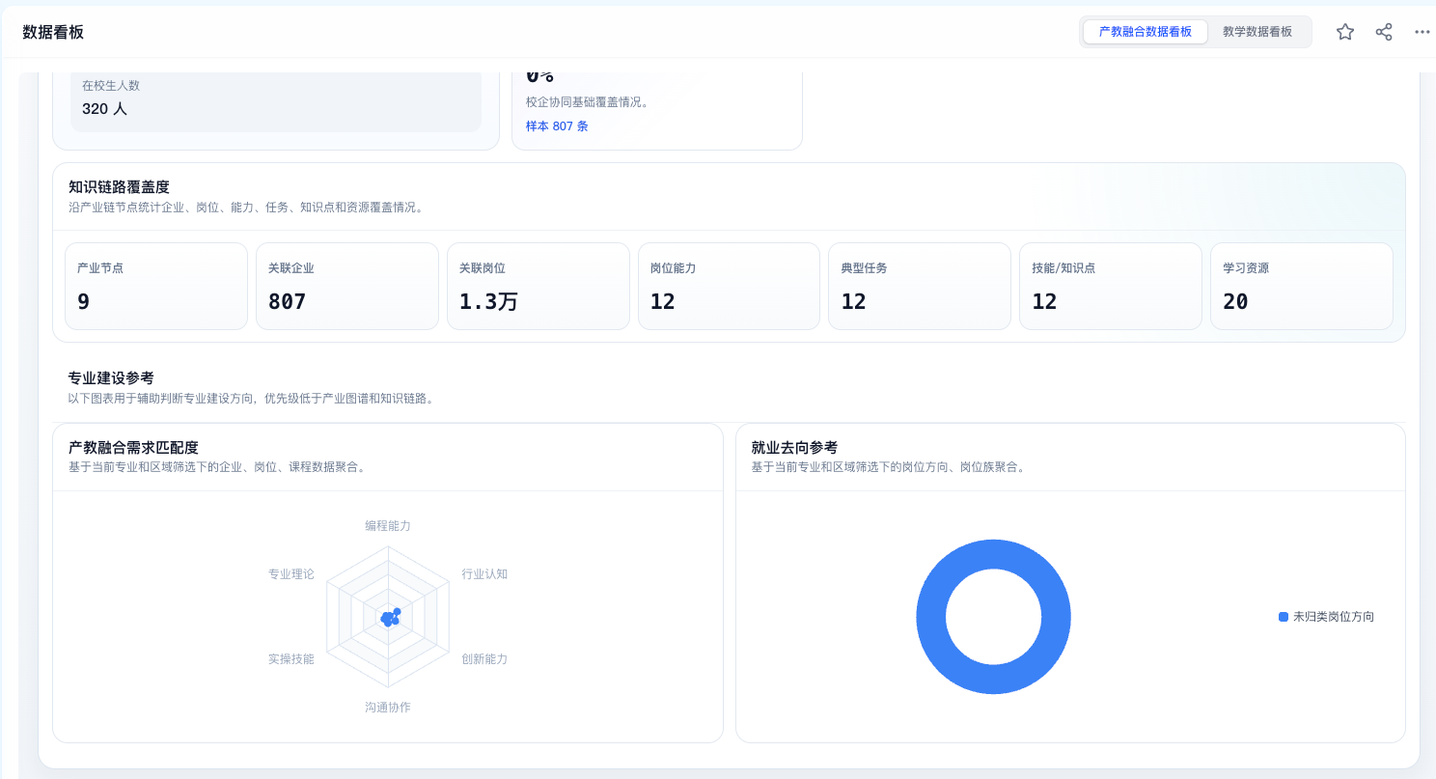Click the blue legend swatch for 未归类岗位方向
1436x779 pixels.
[x=1284, y=617]
